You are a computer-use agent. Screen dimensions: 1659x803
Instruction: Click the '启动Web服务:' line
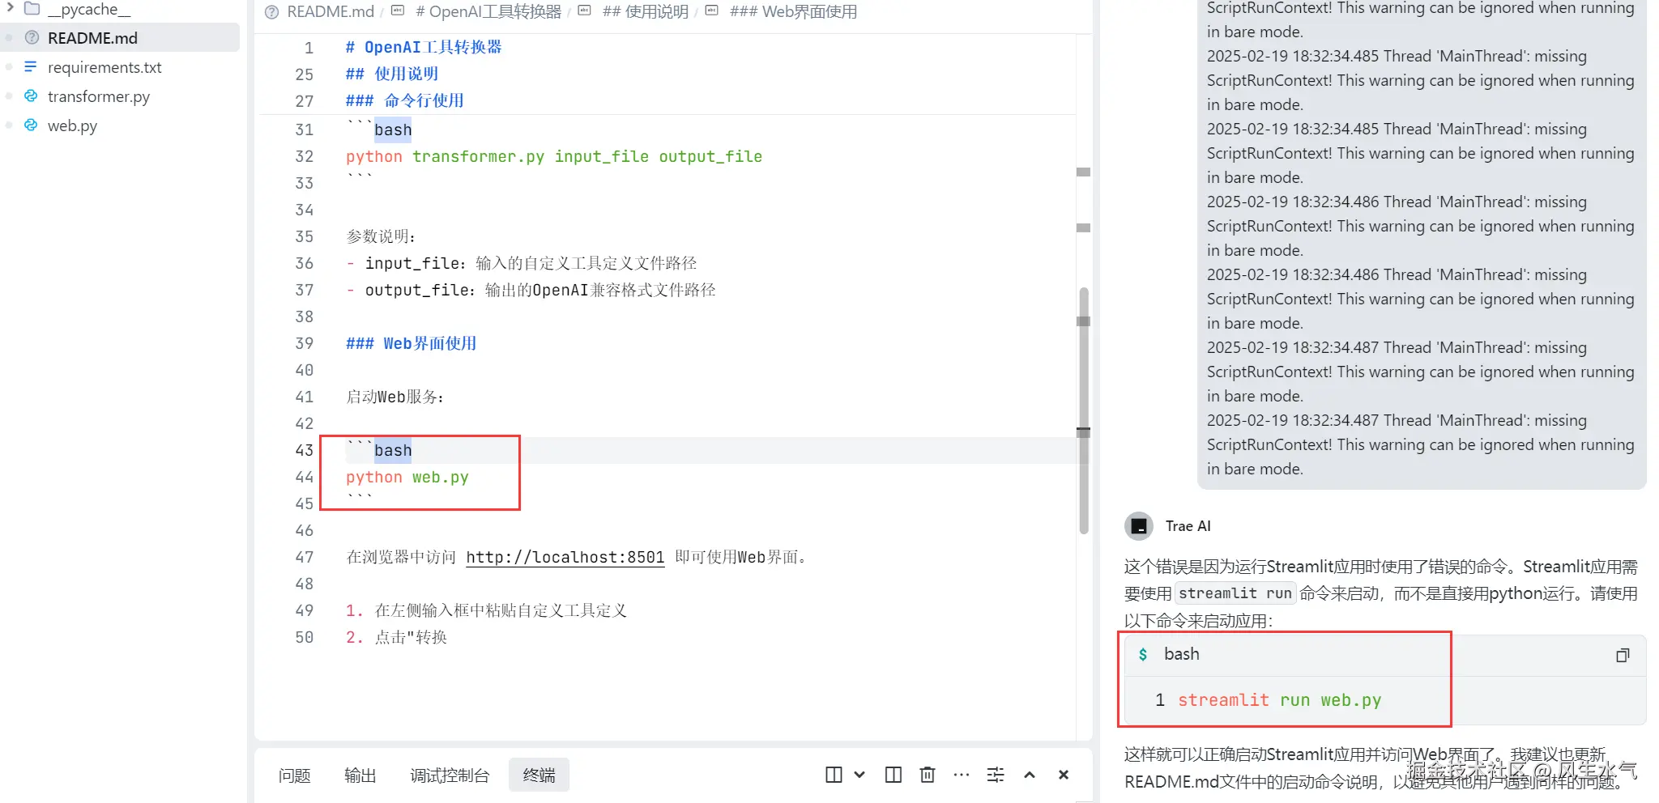(x=395, y=397)
